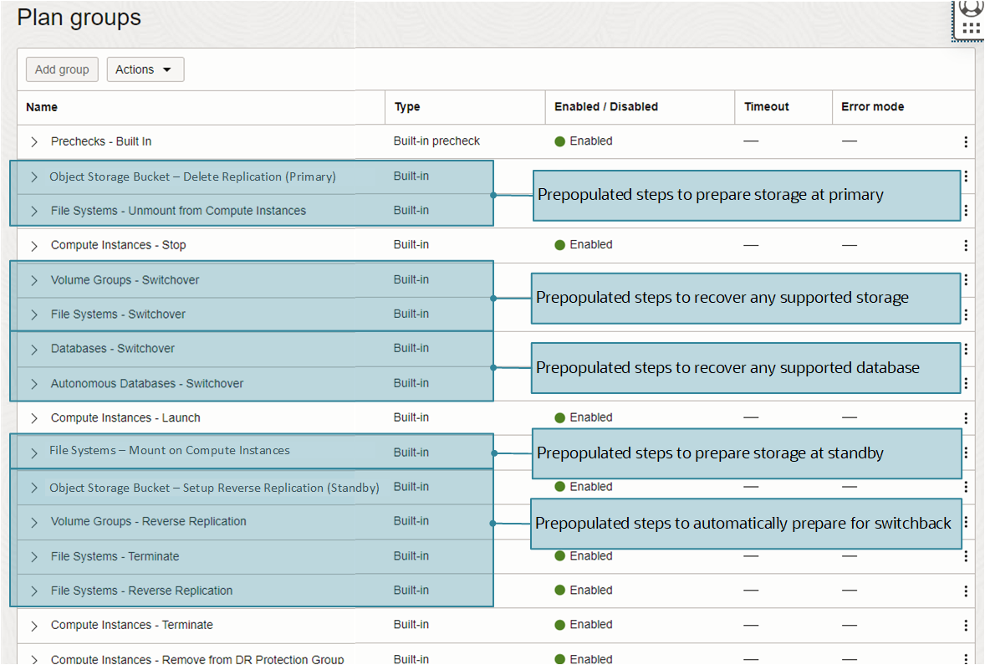Click Enabled status indicator for Prechecks - Built In
The image size is (985, 665).
[x=584, y=141]
